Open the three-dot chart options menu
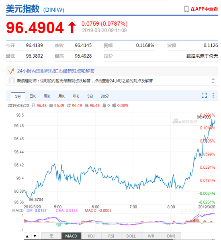This screenshot has height=240, width=221. pos(213,95)
